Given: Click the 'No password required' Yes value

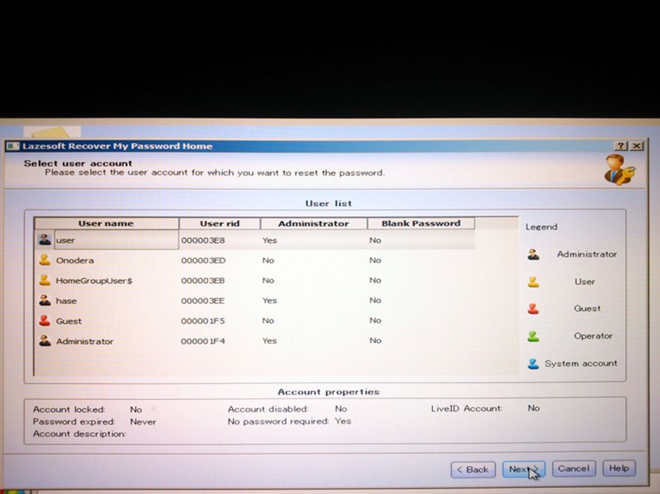Looking at the screenshot, I should (x=342, y=421).
